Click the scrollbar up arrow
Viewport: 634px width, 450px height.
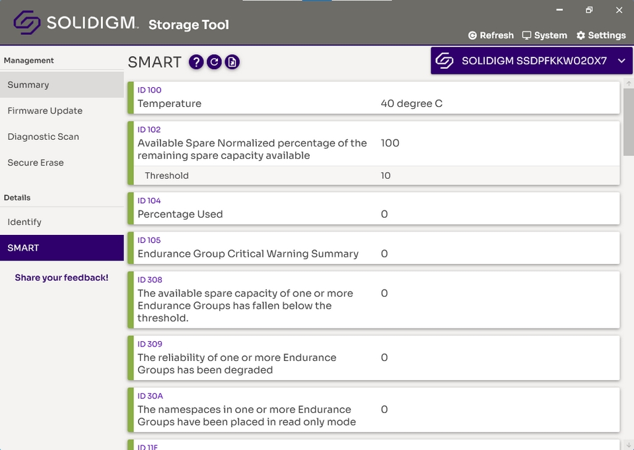(629, 83)
